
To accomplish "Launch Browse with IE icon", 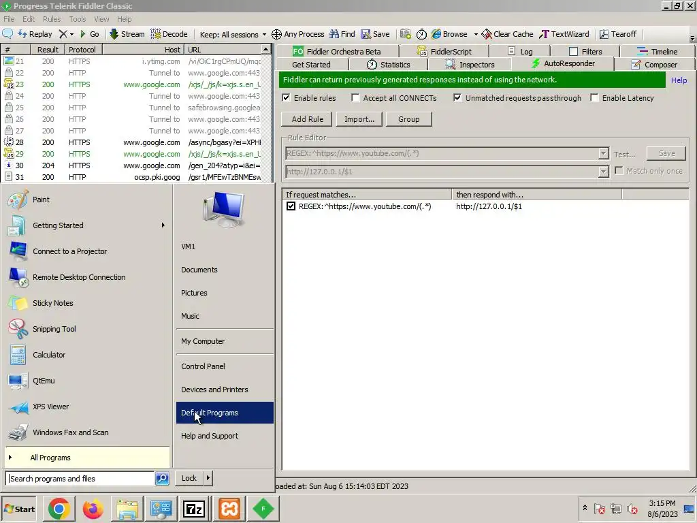I will [x=449, y=34].
